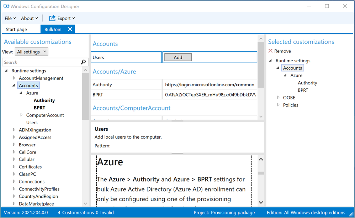Expand the AssignedAccess node

coord(14,137)
